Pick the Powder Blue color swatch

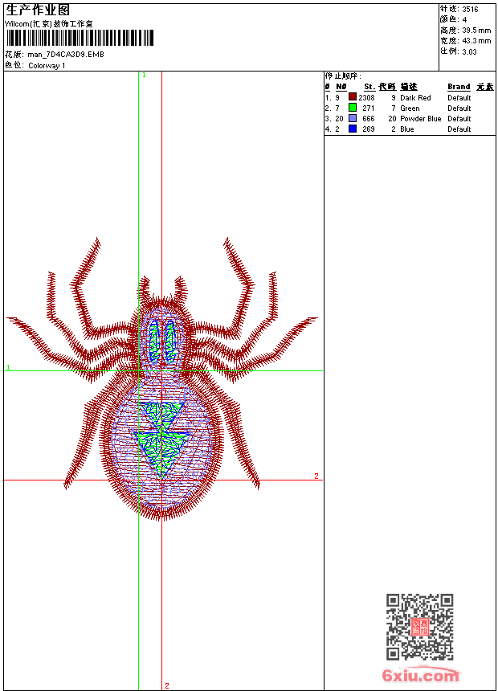353,118
